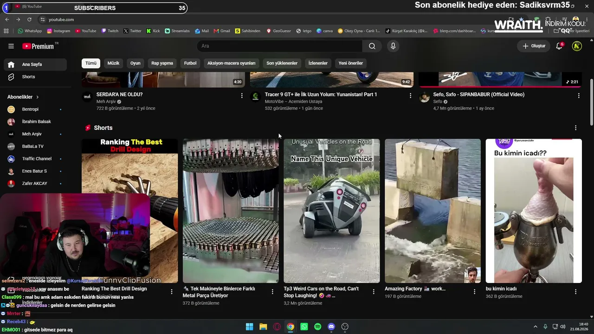The height and width of the screenshot is (334, 594).
Task: Go to Ana Sayfa in the sidebar
Action: [35, 64]
